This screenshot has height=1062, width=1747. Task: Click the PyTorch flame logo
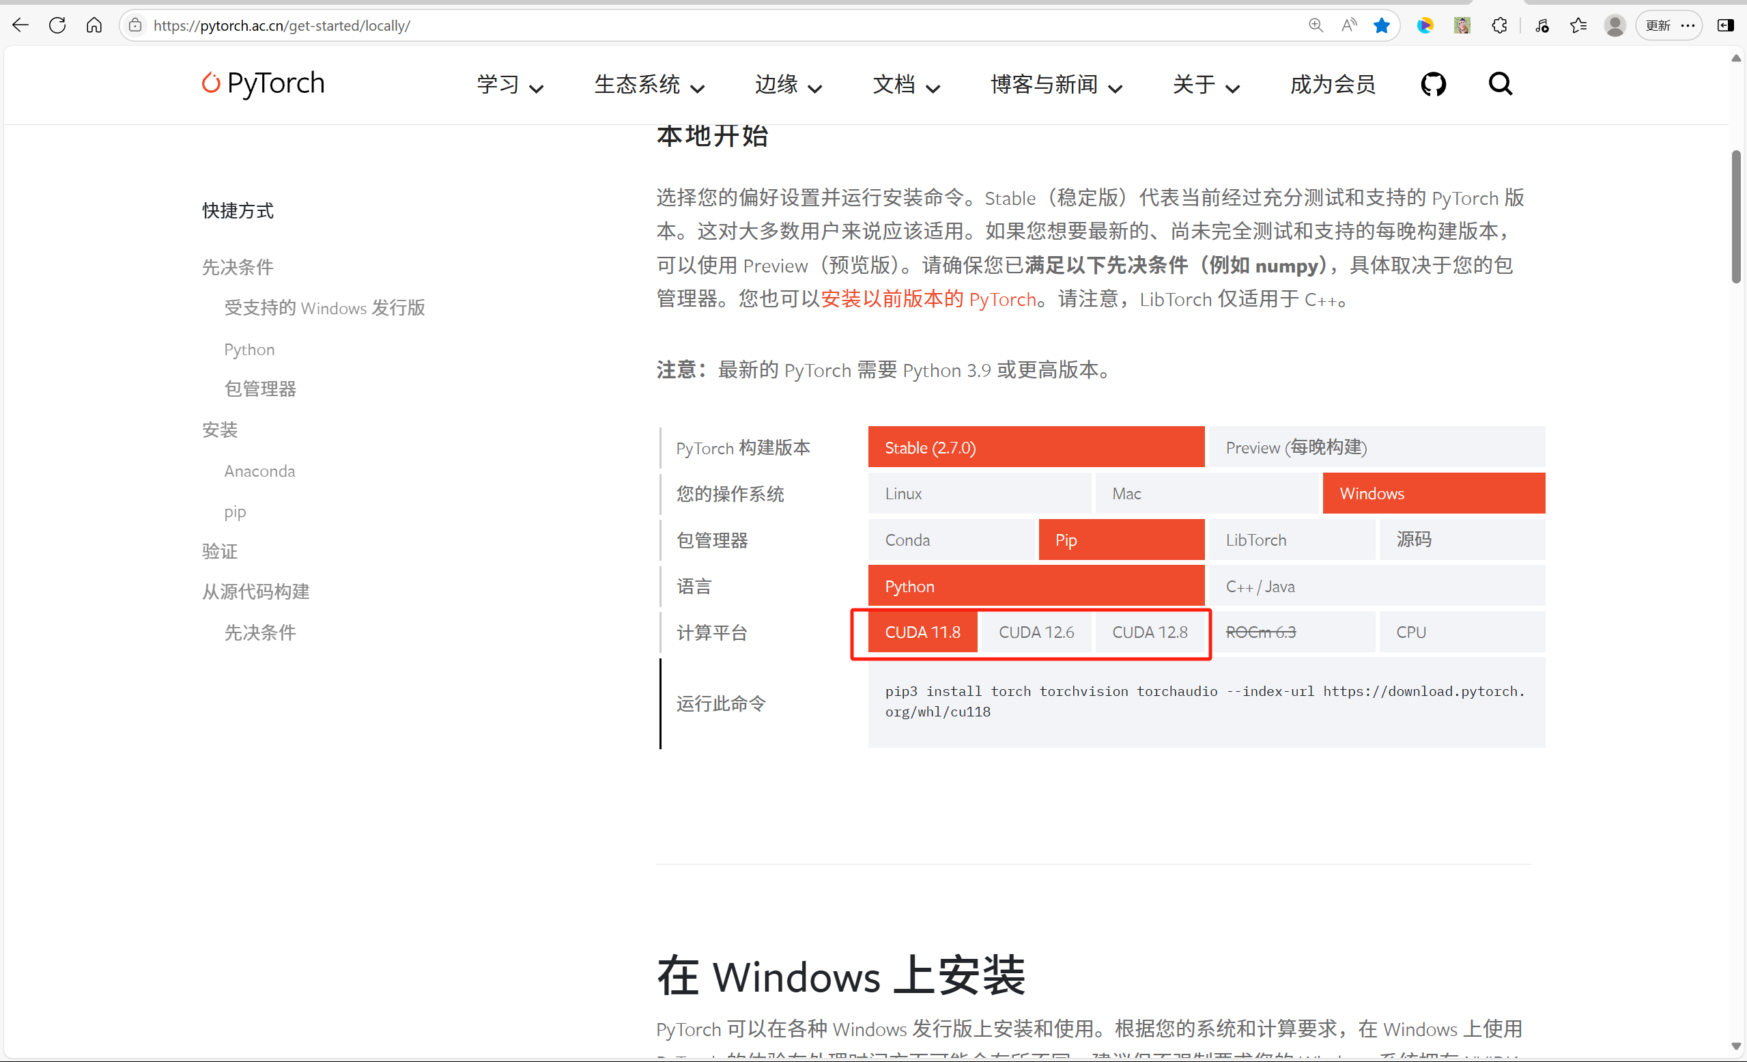coord(210,83)
